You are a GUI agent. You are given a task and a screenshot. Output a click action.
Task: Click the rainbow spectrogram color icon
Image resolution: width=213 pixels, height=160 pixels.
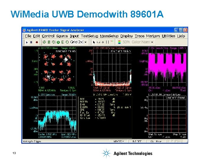click(119, 42)
